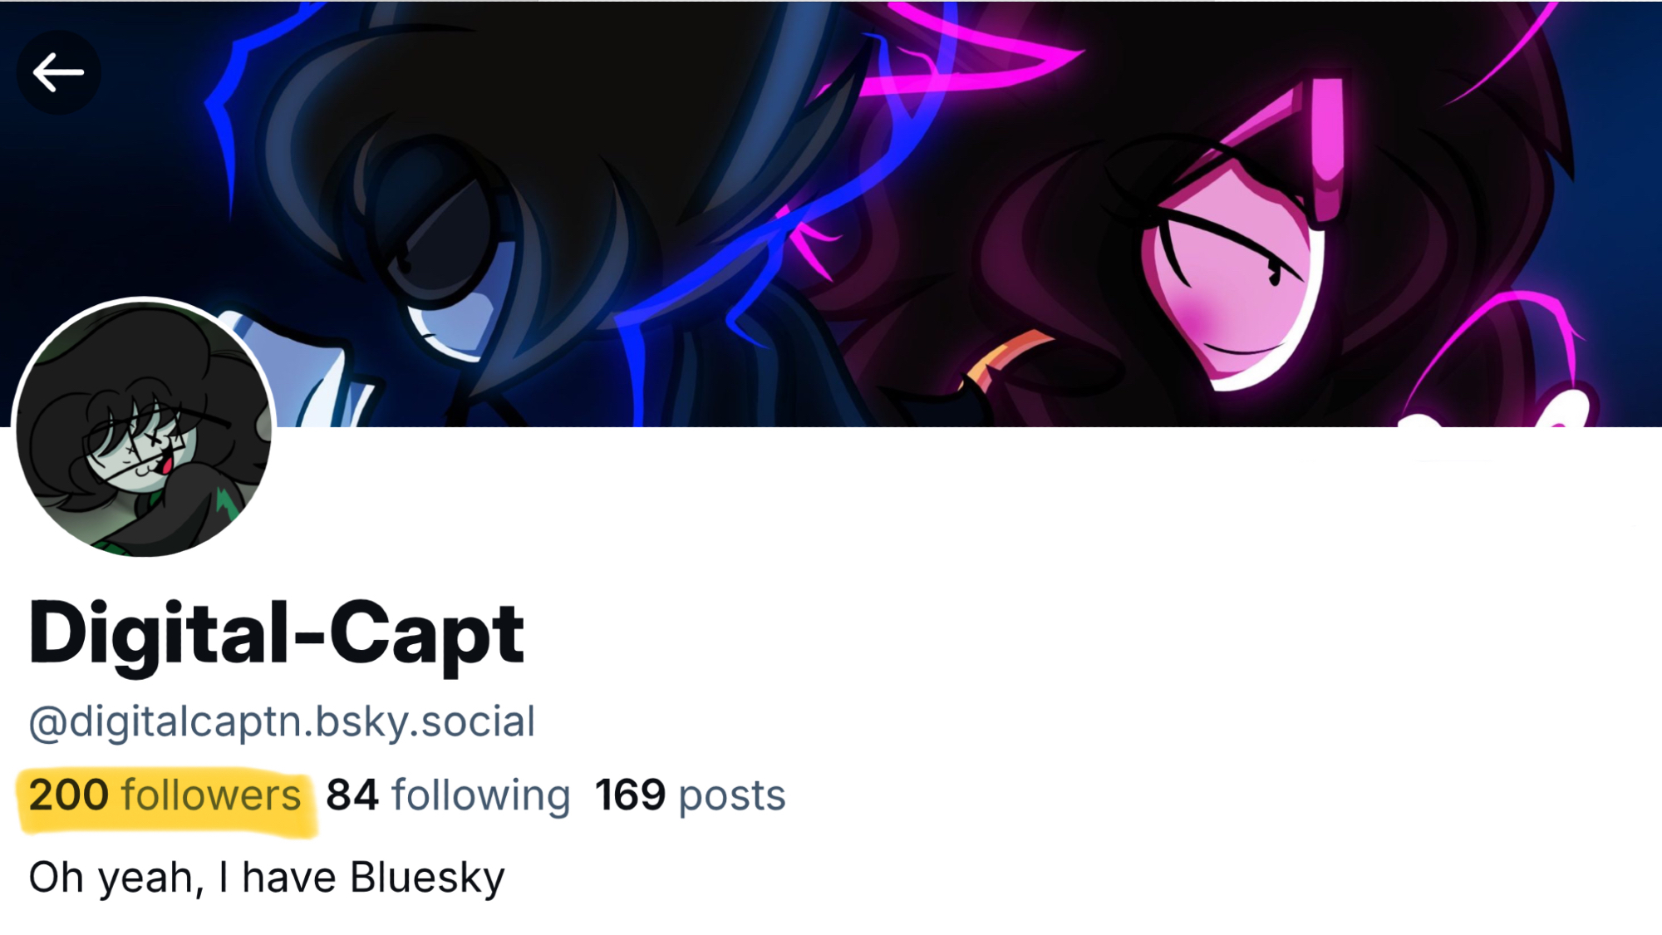
Task: Click the number 84
Action: pos(352,795)
